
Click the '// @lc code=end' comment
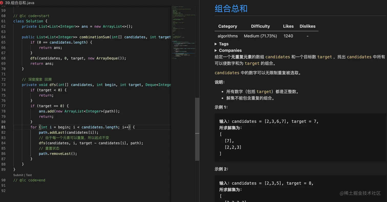(x=29, y=180)
